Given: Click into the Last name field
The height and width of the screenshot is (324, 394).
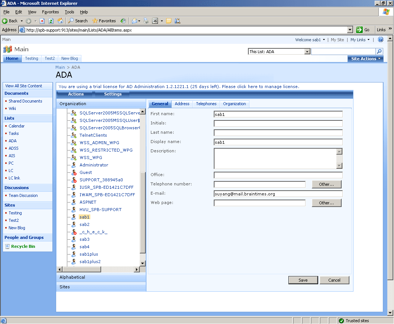Looking at the screenshot, I should click(278, 133).
